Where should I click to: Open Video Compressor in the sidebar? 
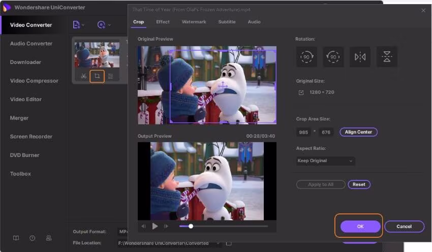[x=34, y=81]
